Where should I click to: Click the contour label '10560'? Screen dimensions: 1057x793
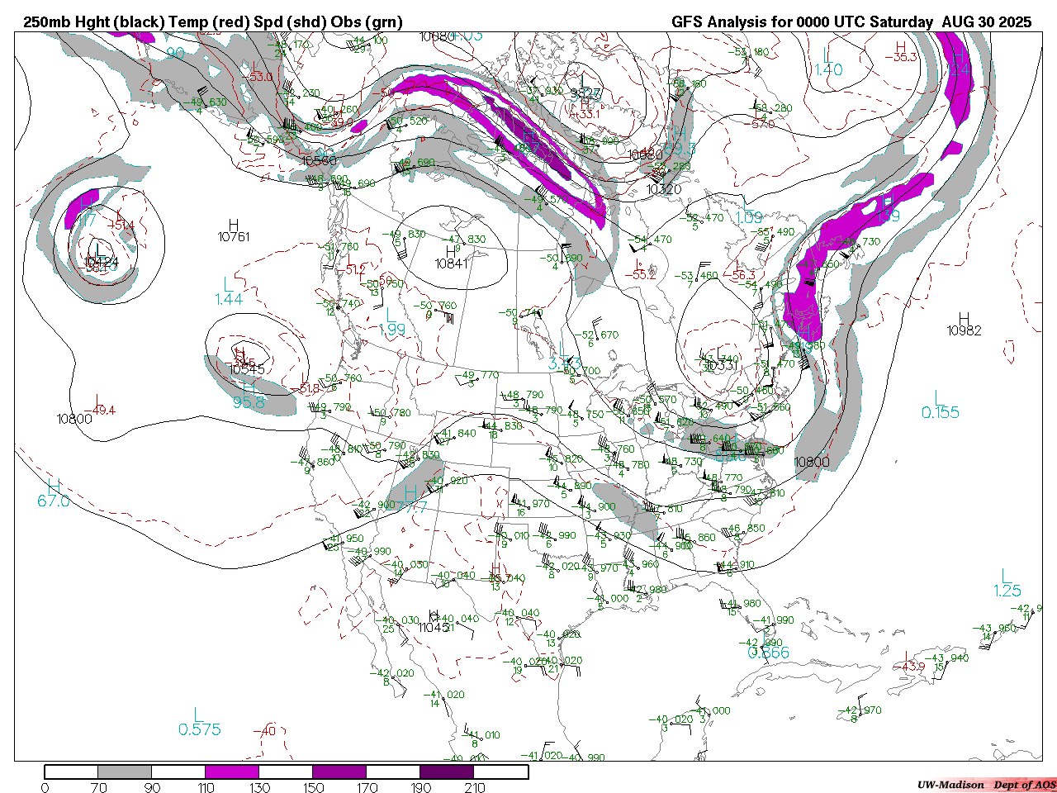(x=319, y=161)
